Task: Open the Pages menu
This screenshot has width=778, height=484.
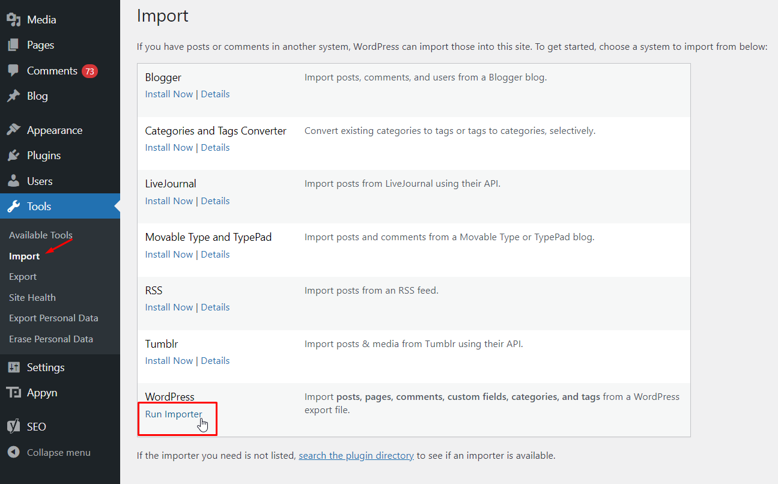Action: pyautogui.click(x=40, y=45)
